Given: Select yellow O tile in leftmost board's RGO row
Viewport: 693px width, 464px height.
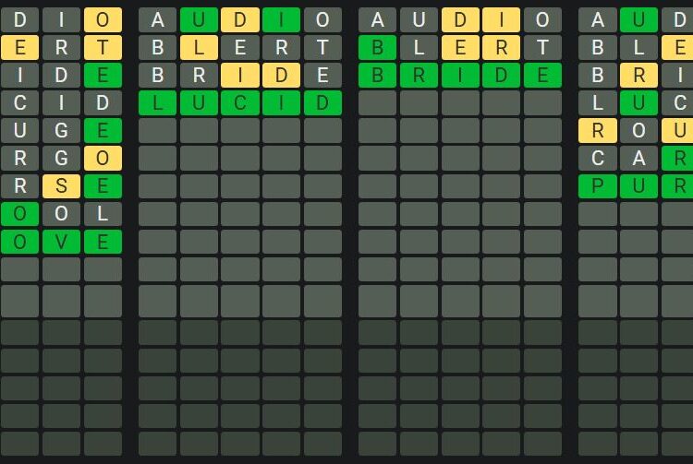Looking at the screenshot, I should click(103, 159).
